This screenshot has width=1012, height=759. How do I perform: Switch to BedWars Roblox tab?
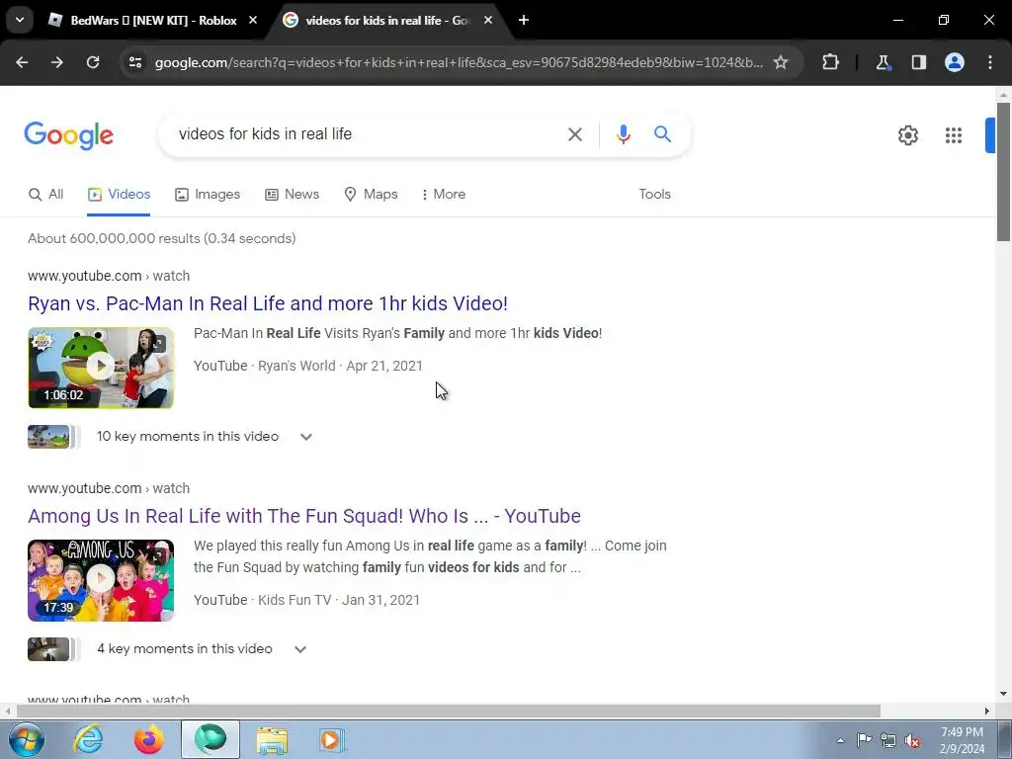pos(153,21)
